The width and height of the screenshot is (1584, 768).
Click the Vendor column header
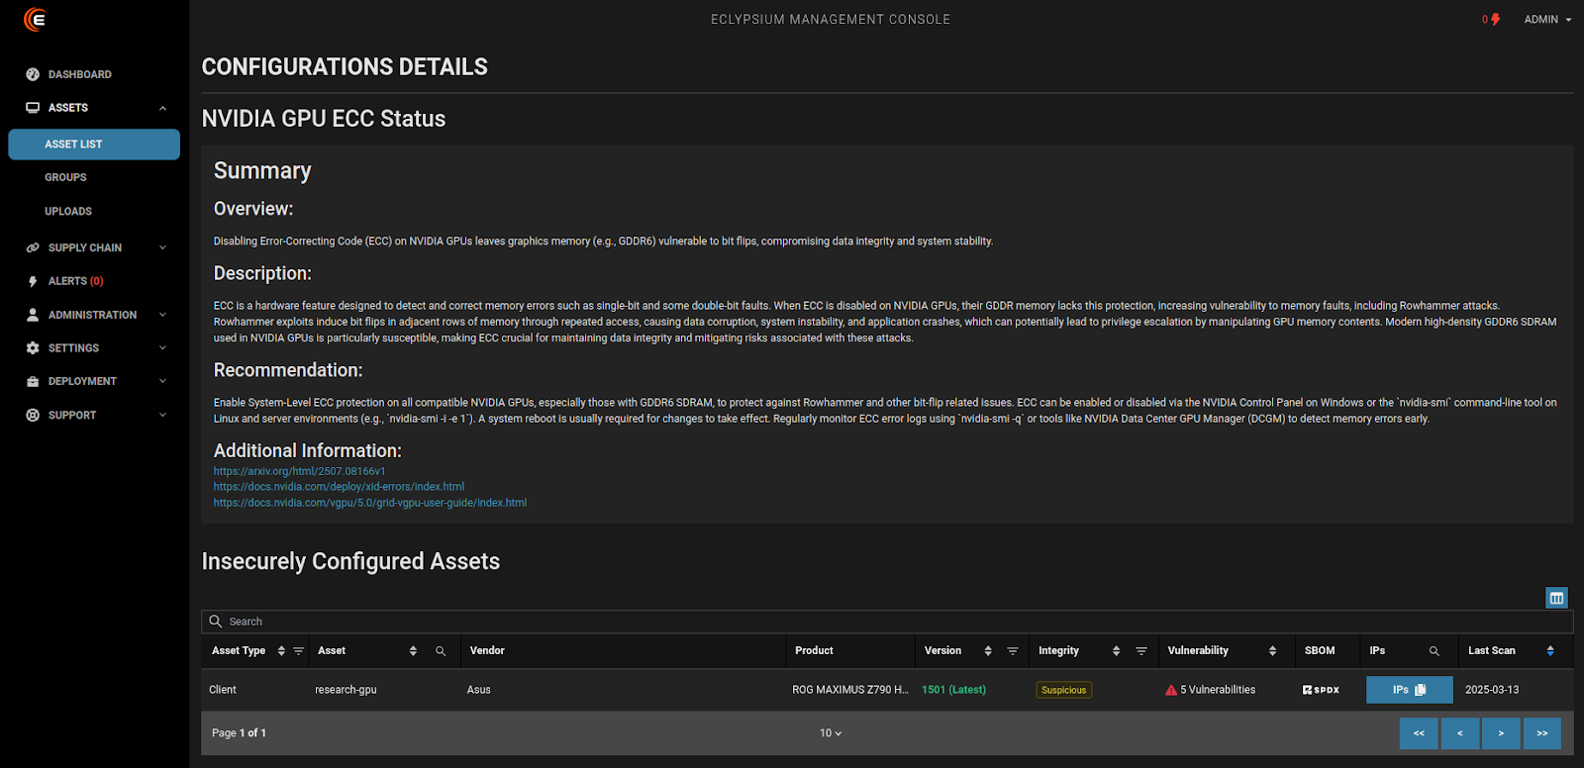487,651
